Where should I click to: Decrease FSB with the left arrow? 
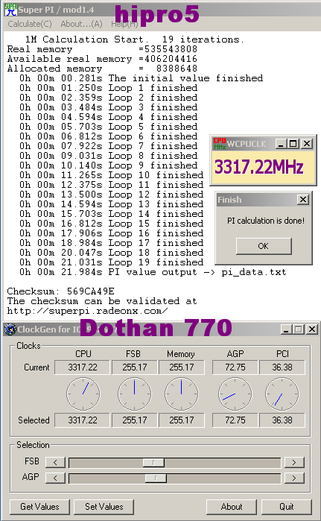point(55,462)
